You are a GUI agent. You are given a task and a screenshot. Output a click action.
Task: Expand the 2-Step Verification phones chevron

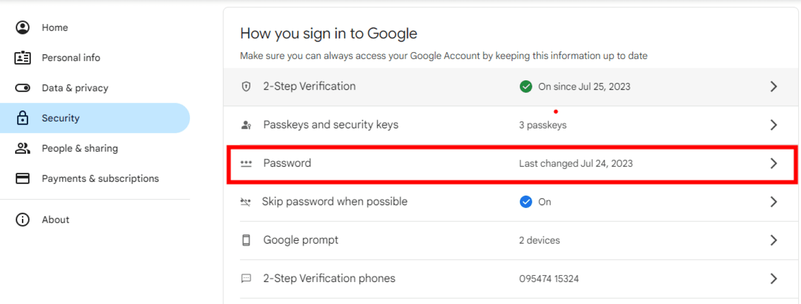(x=774, y=278)
